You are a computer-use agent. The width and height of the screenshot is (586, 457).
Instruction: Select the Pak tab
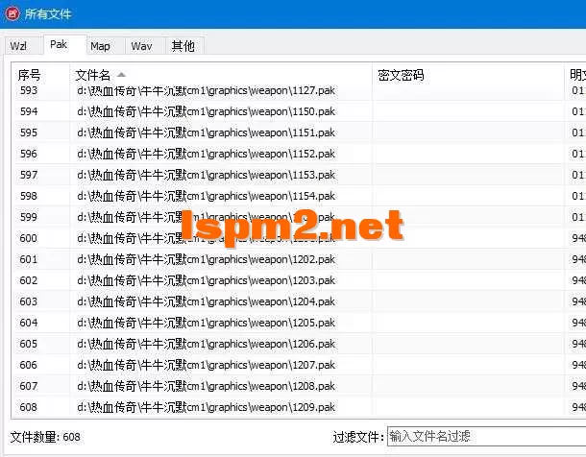65,44
